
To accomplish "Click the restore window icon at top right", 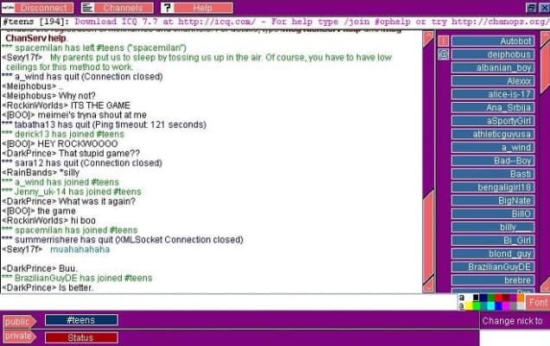I will (x=532, y=7).
